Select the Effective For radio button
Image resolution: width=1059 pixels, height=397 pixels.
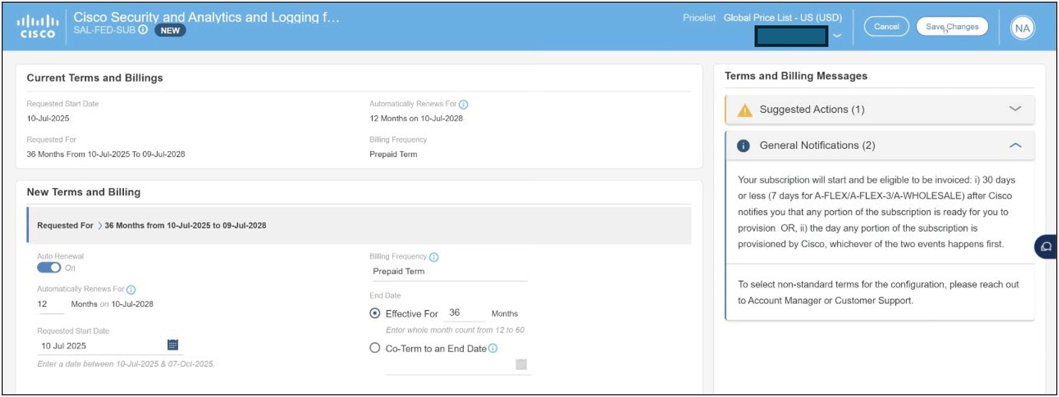tap(375, 313)
